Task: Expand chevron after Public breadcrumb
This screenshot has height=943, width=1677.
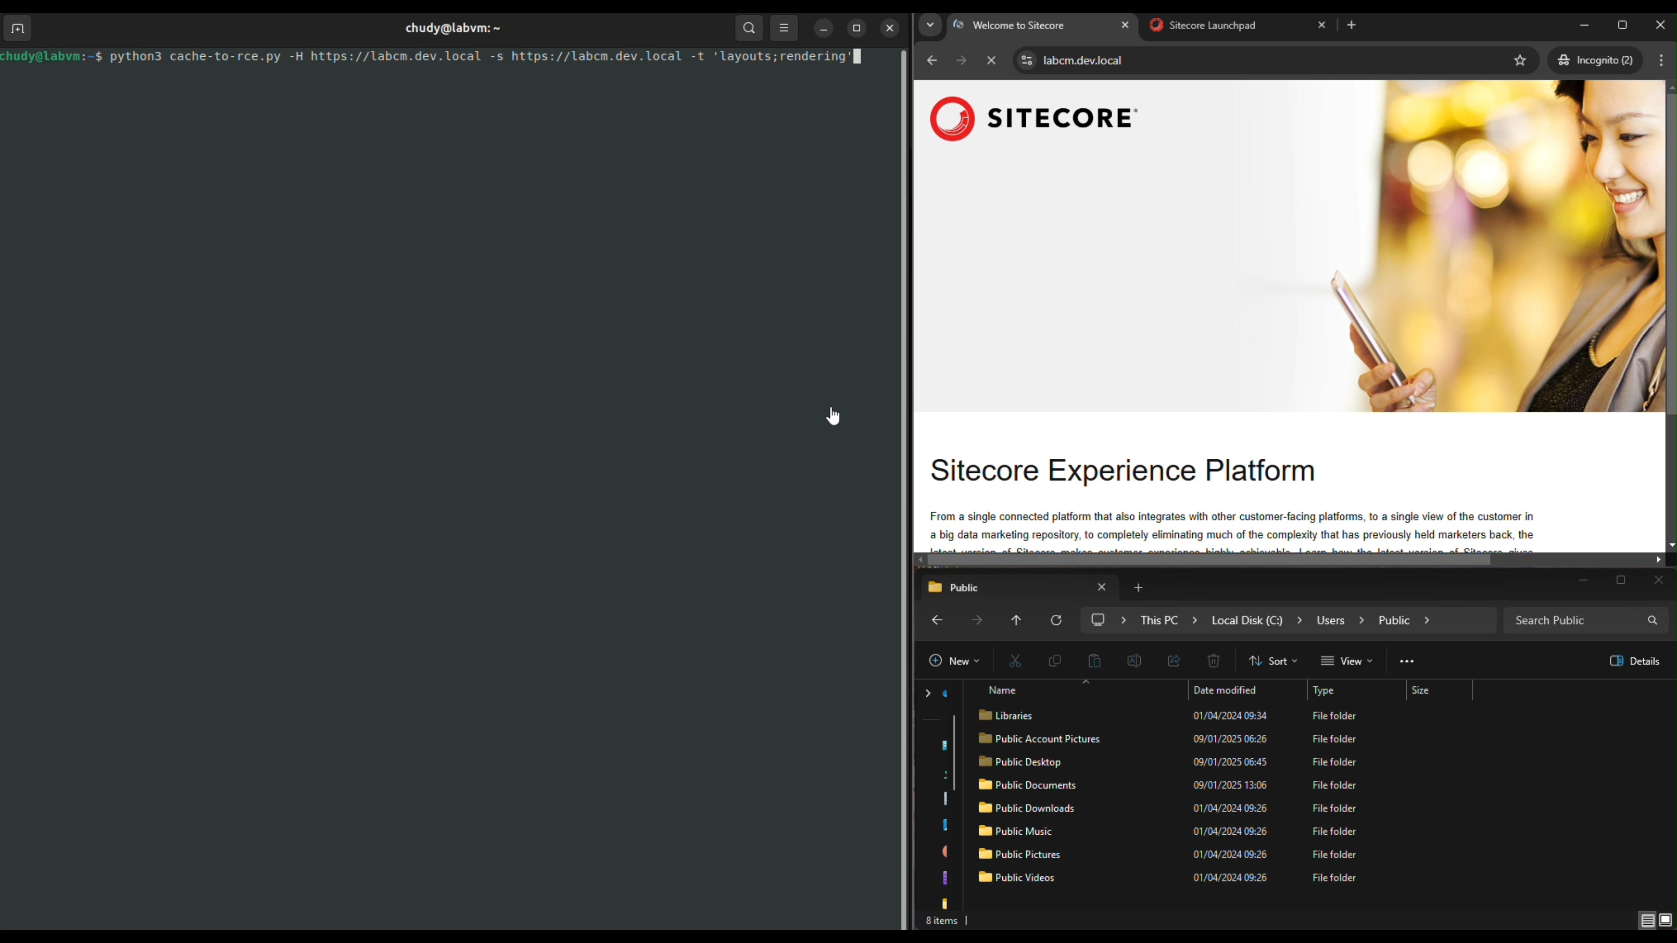Action: coord(1427,621)
